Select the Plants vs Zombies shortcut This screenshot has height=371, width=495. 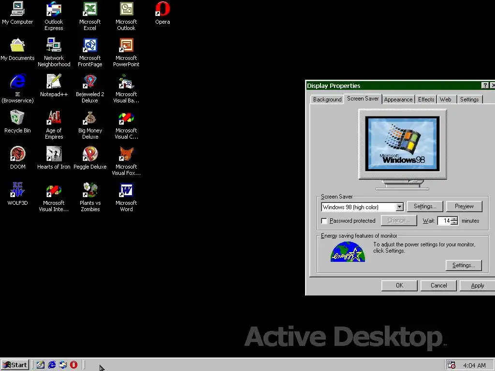[x=90, y=197]
